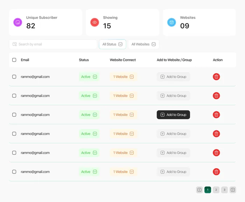Click the Action column header
This screenshot has height=202, width=245.
point(218,60)
